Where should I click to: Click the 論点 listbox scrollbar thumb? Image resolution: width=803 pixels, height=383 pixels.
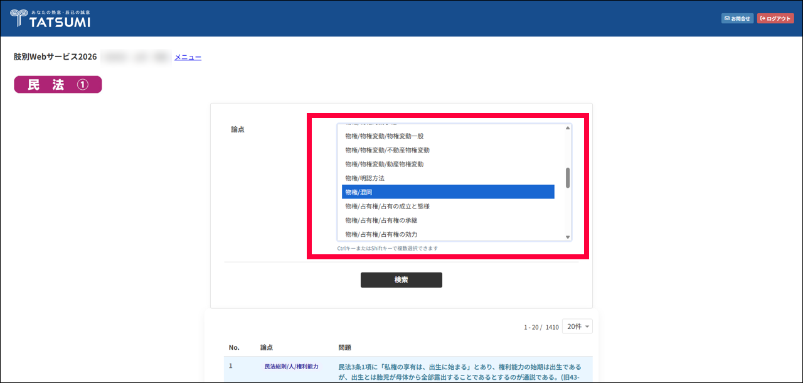[568, 178]
